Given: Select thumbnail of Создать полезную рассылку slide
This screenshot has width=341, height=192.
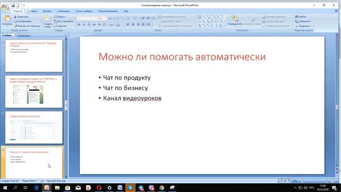Looking at the screenshot, I should tap(34, 127).
